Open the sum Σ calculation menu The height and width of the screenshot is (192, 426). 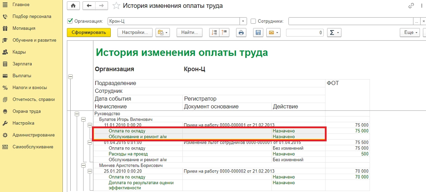(334, 33)
